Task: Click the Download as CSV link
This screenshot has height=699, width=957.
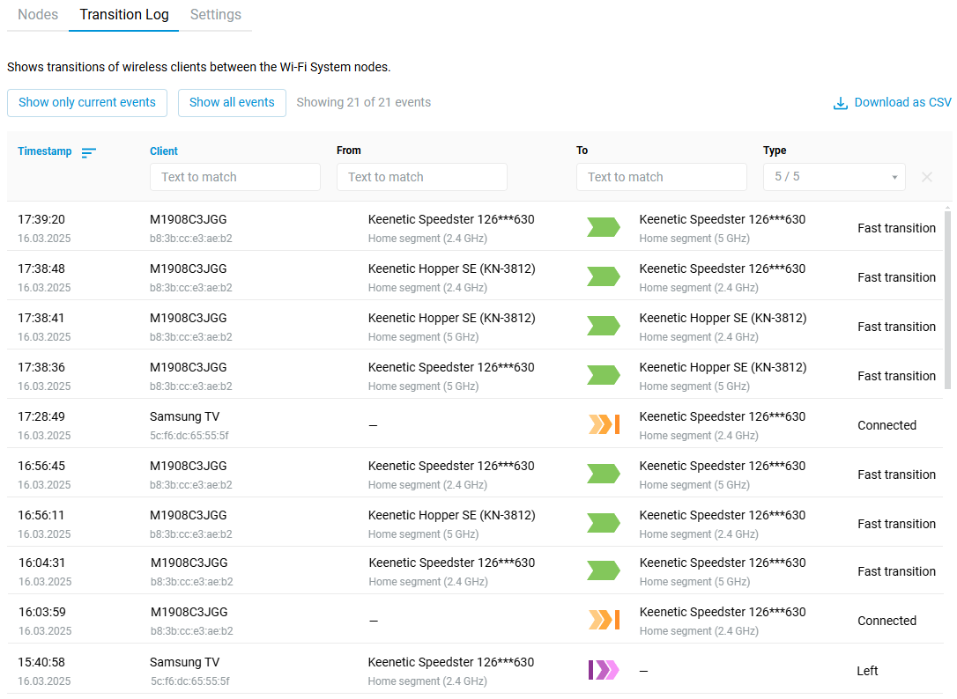Action: 902,103
